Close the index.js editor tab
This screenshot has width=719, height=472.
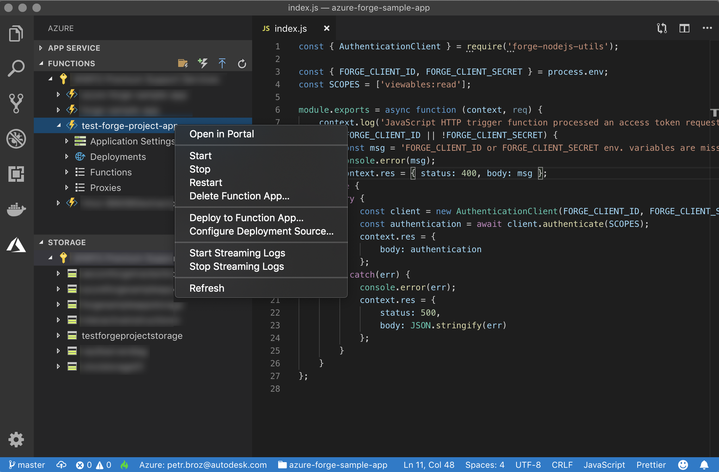point(327,29)
